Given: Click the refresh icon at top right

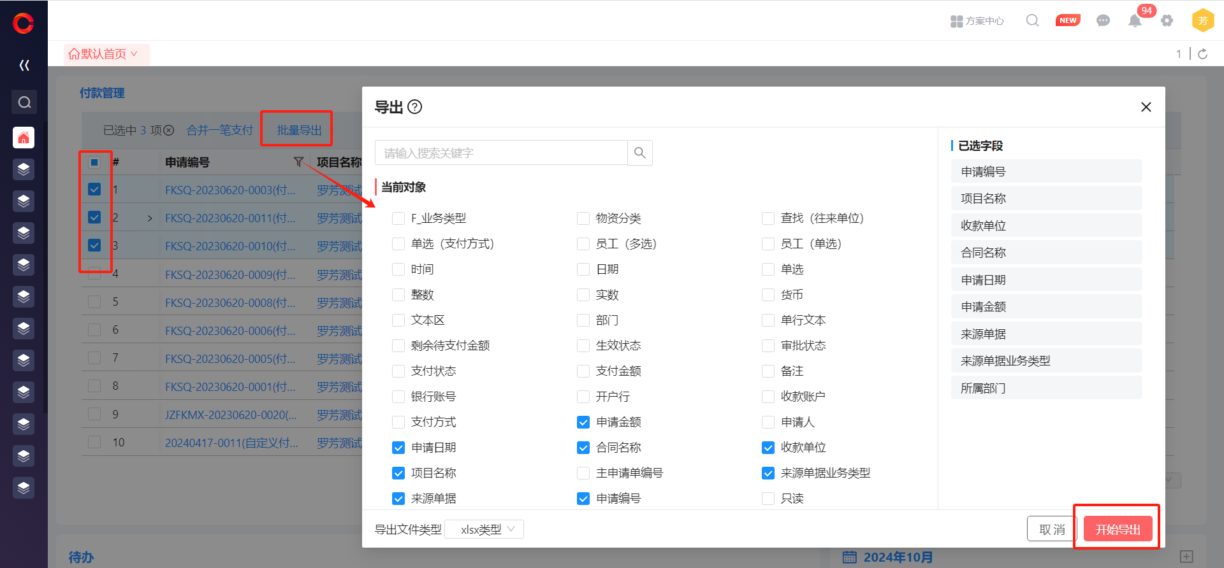Looking at the screenshot, I should (1202, 54).
